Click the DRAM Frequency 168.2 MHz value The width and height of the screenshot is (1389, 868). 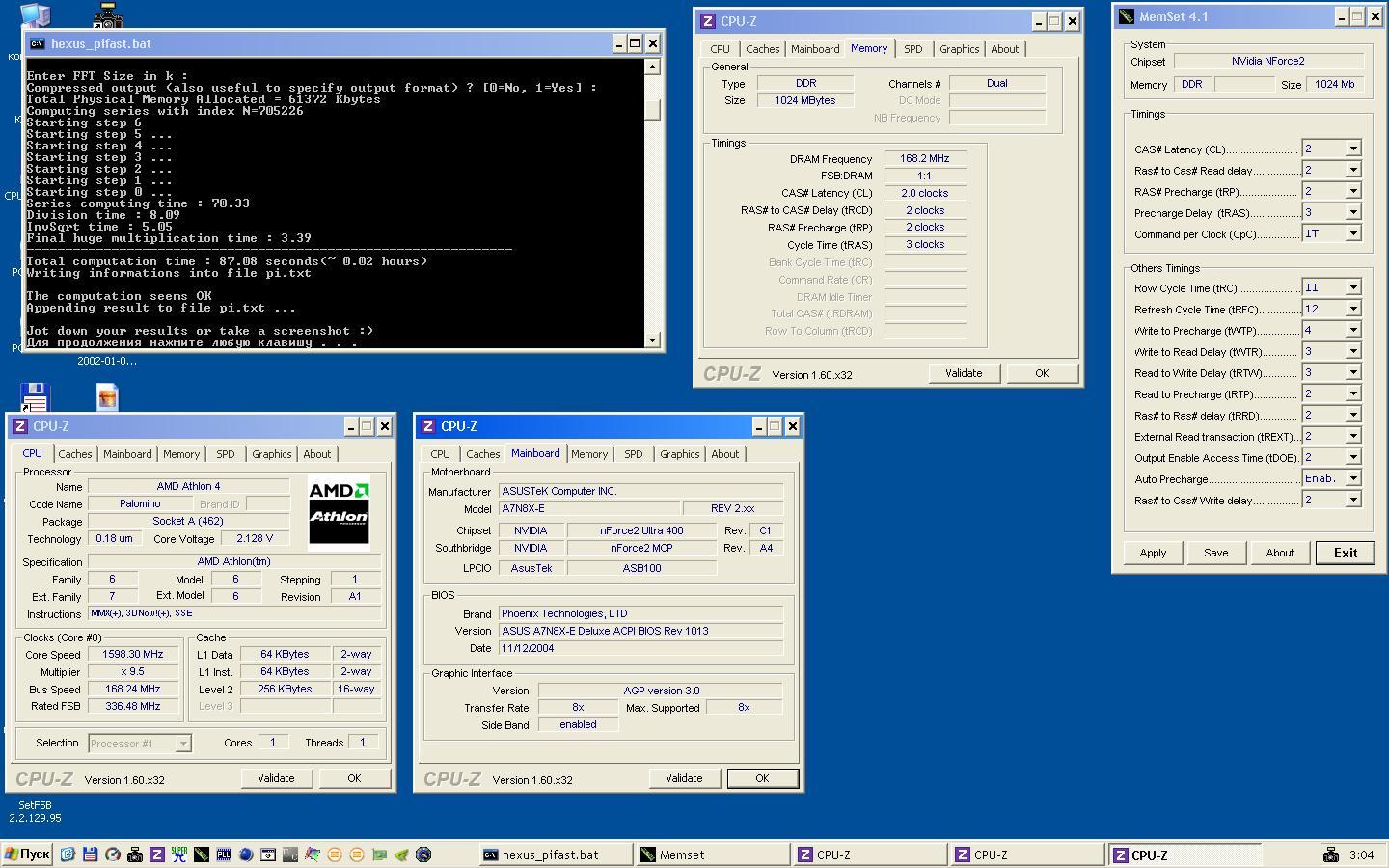click(x=924, y=158)
